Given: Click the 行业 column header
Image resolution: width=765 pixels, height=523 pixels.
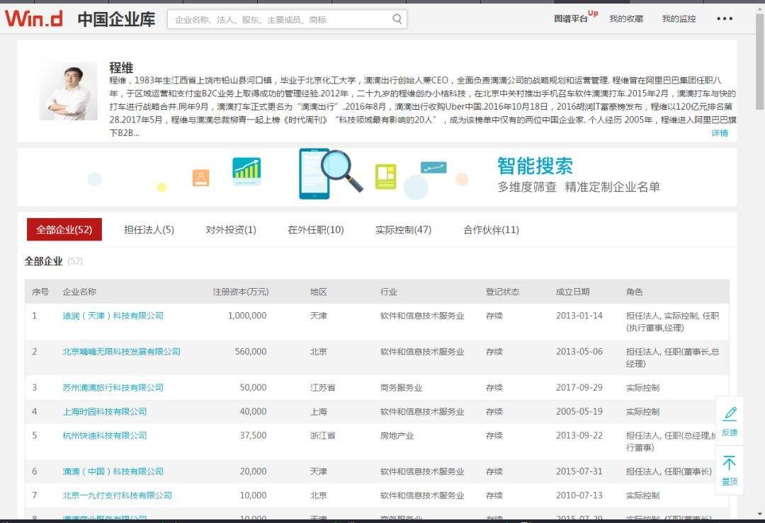Looking at the screenshot, I should point(388,292).
